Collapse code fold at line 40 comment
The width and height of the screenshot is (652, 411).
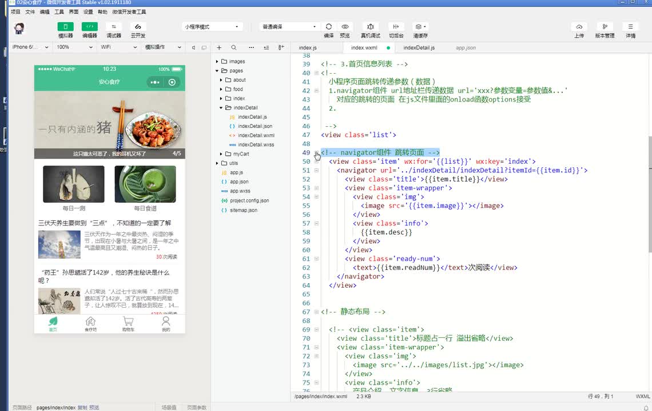point(316,73)
